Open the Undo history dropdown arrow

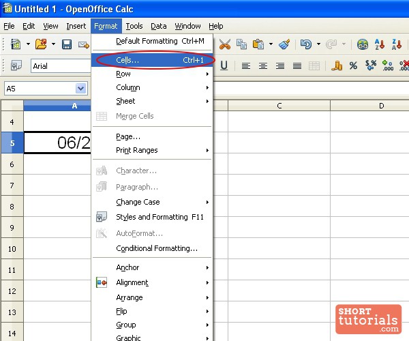click(x=318, y=44)
